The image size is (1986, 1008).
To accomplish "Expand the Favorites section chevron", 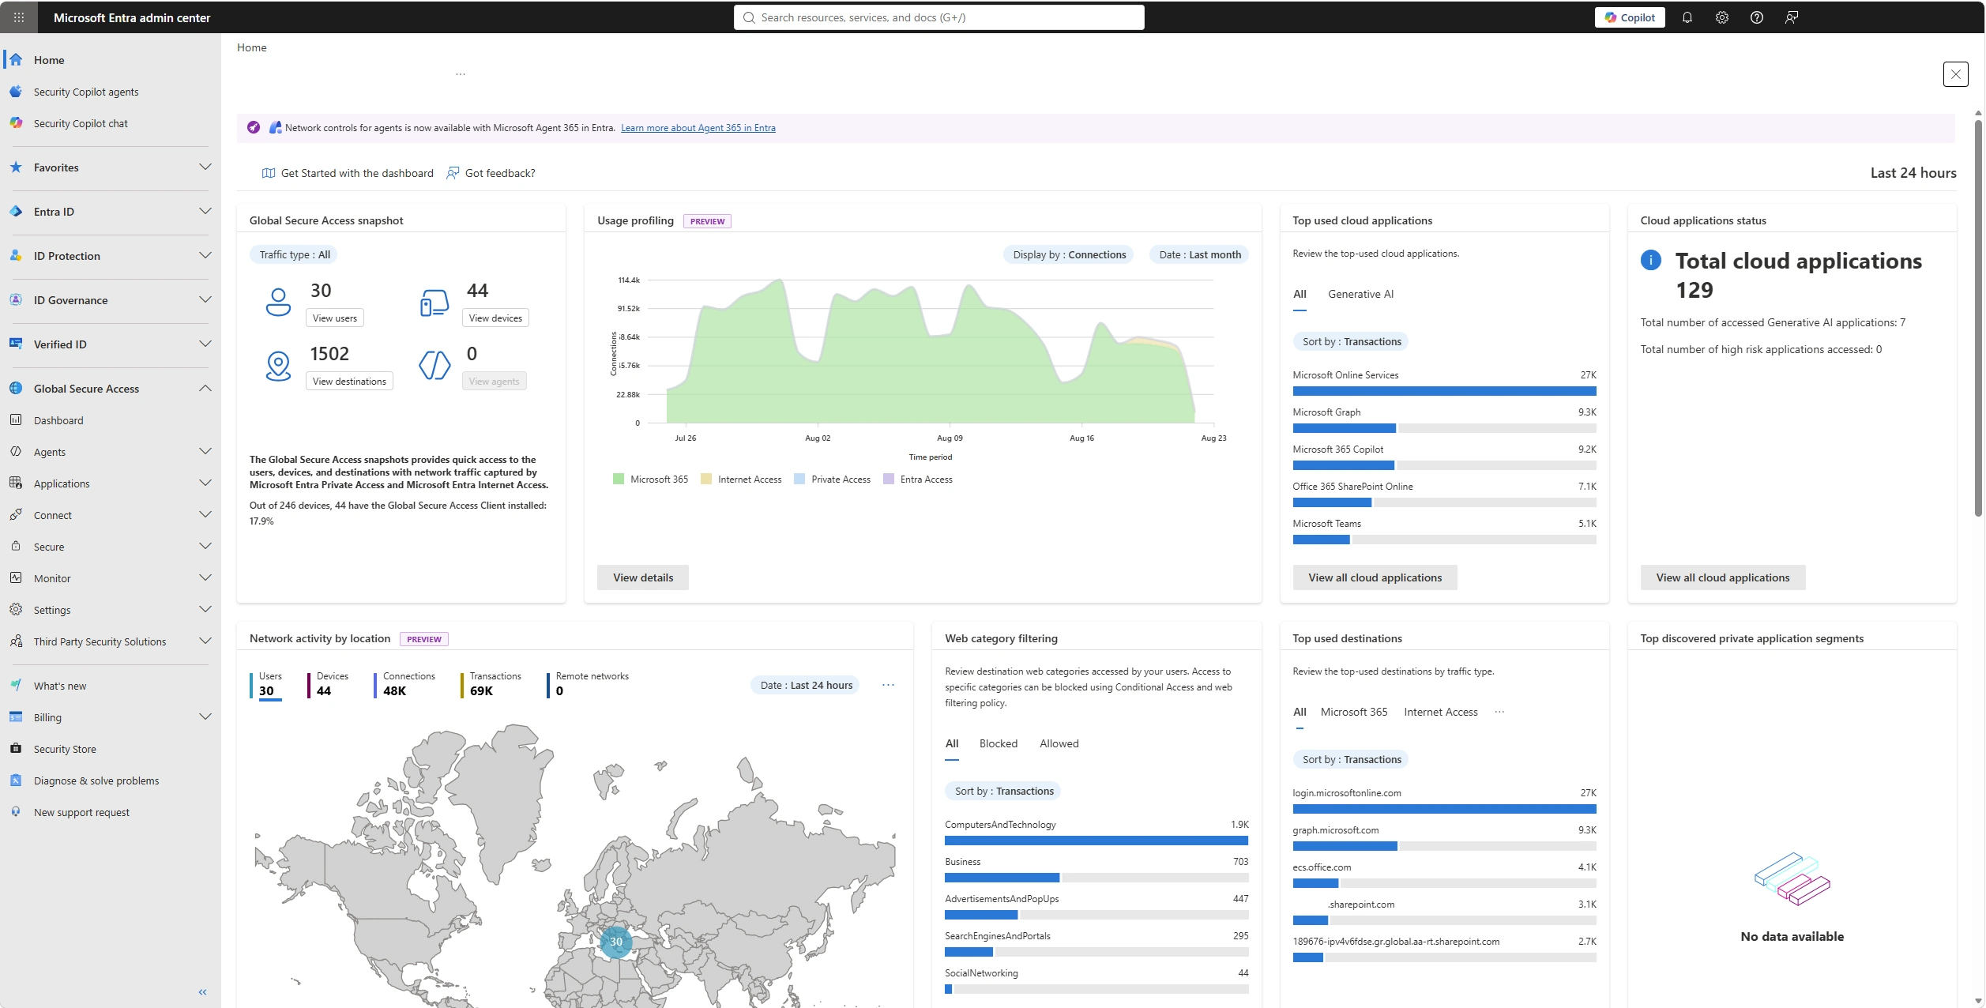I will (x=205, y=167).
